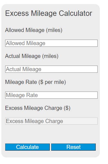Click '($ per mile)' text in rate label
The width and height of the screenshot is (108, 164).
52,82
